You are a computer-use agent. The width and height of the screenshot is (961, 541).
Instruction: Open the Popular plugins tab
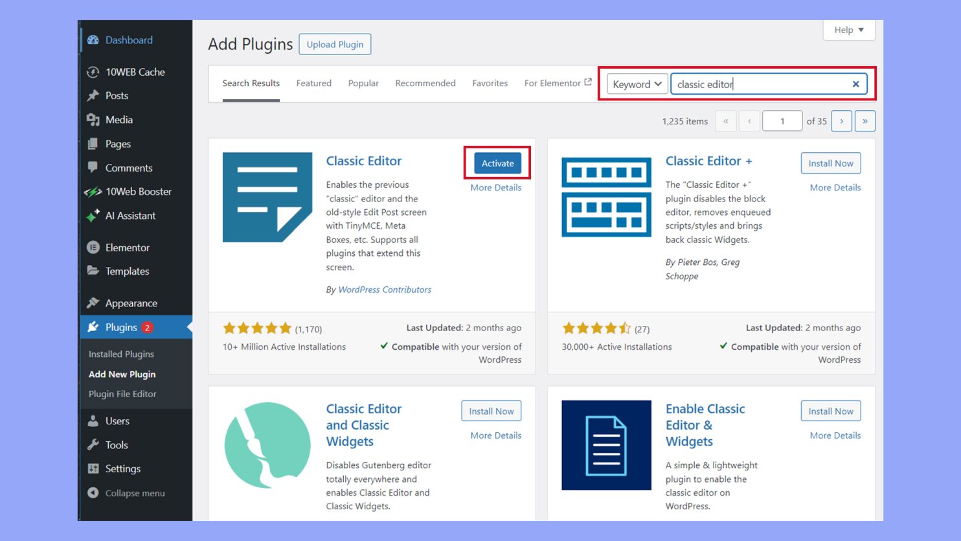pyautogui.click(x=363, y=83)
